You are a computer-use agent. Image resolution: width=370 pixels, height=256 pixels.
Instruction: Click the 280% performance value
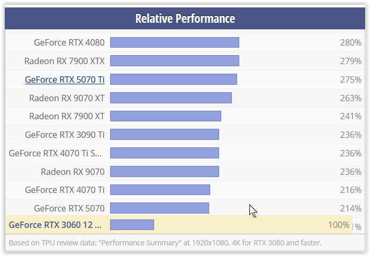coord(350,42)
